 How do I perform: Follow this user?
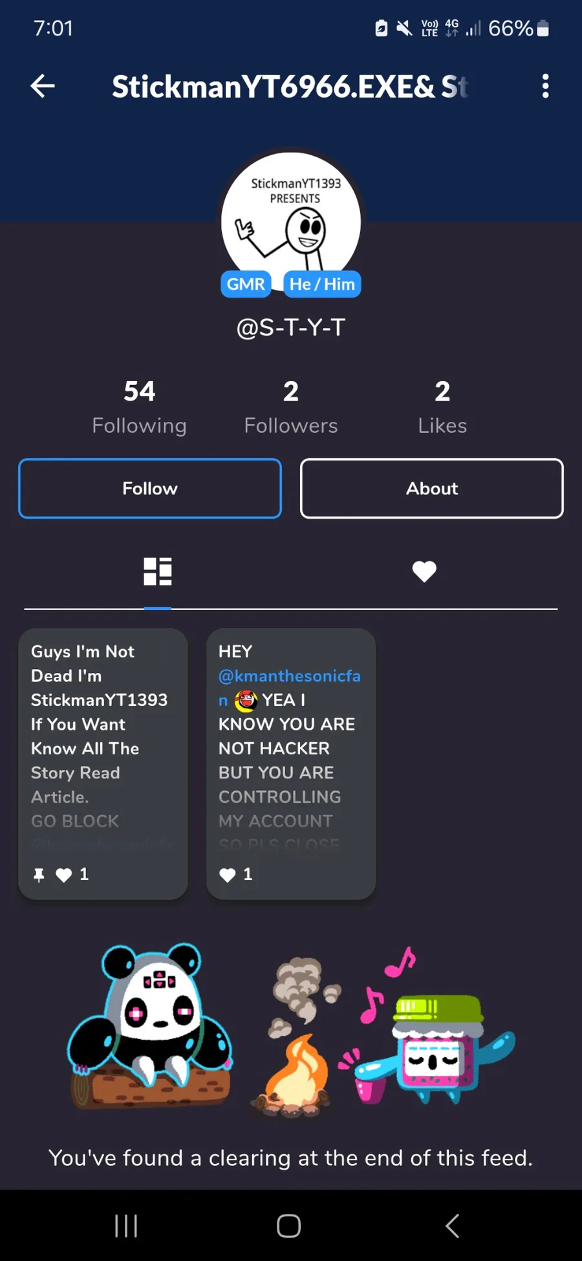pos(150,488)
